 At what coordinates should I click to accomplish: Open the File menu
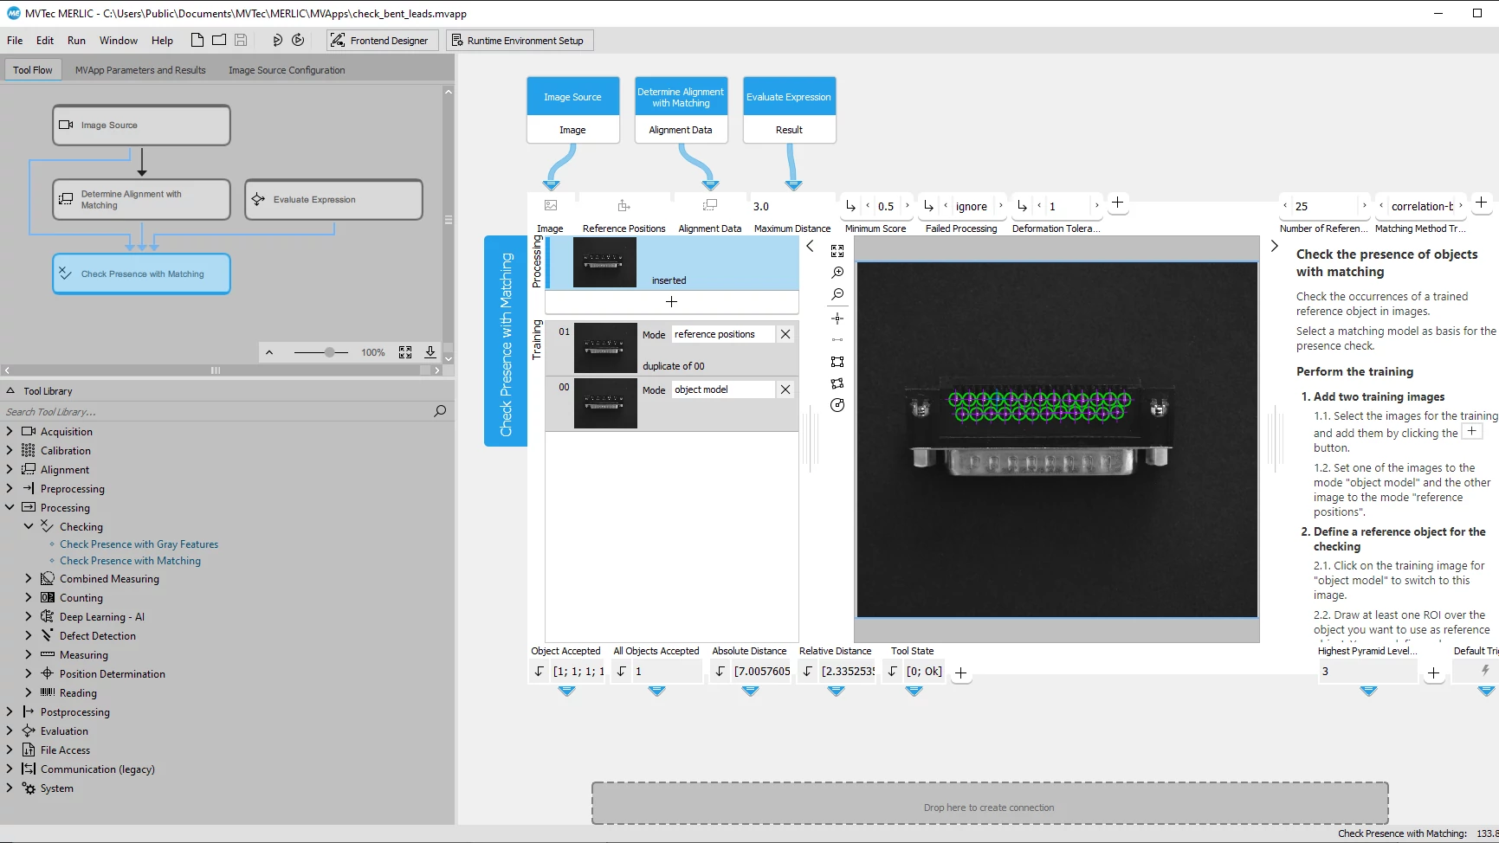[15, 40]
